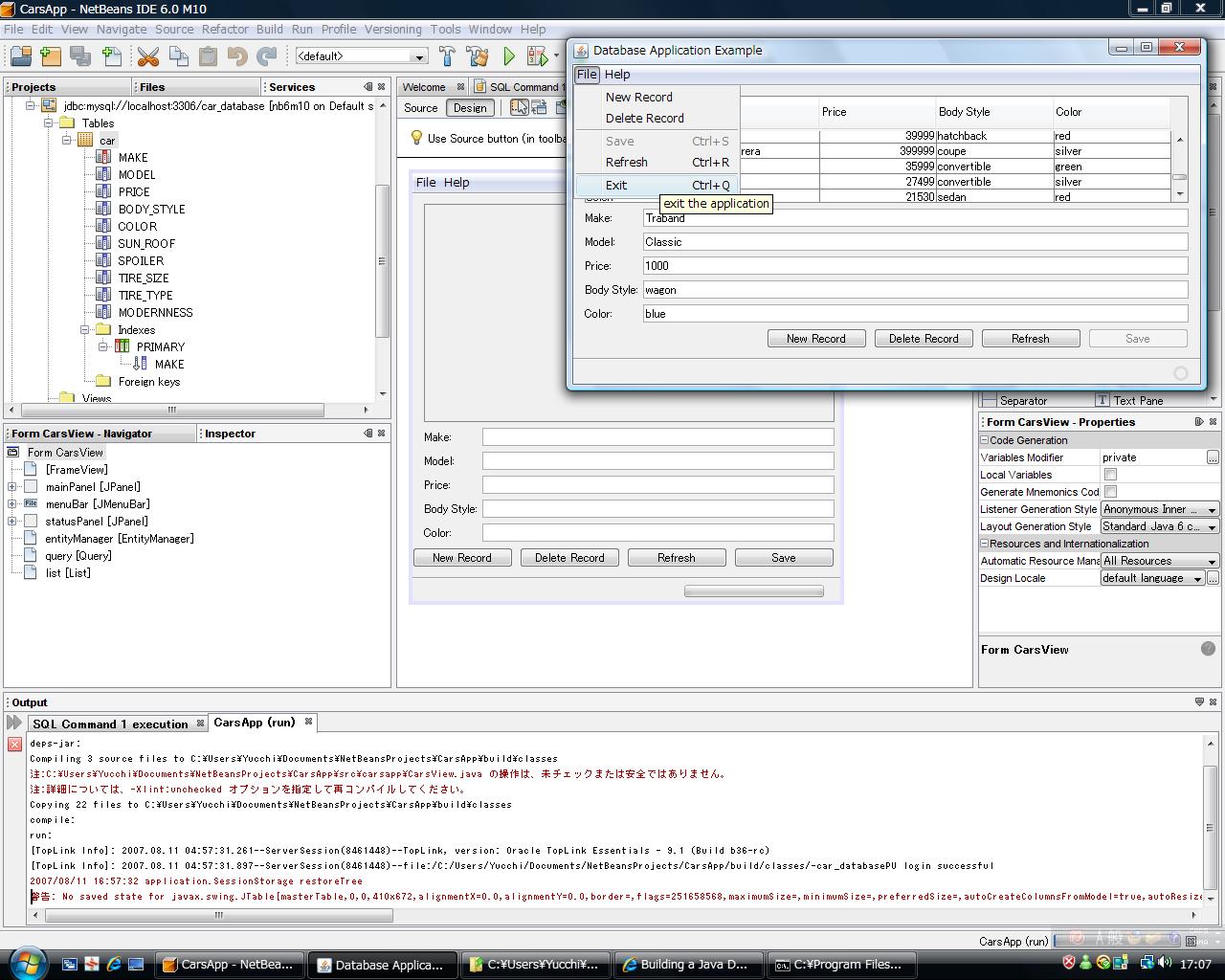
Task: Choose Exit from the open File menu
Action: tap(616, 186)
